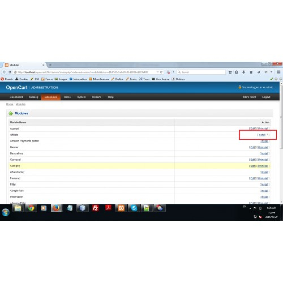
Task: Go to browser Home icon
Action: [251, 72]
